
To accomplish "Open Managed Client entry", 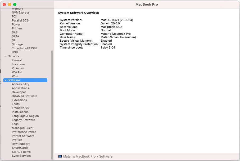I will pyautogui.click(x=23, y=128).
